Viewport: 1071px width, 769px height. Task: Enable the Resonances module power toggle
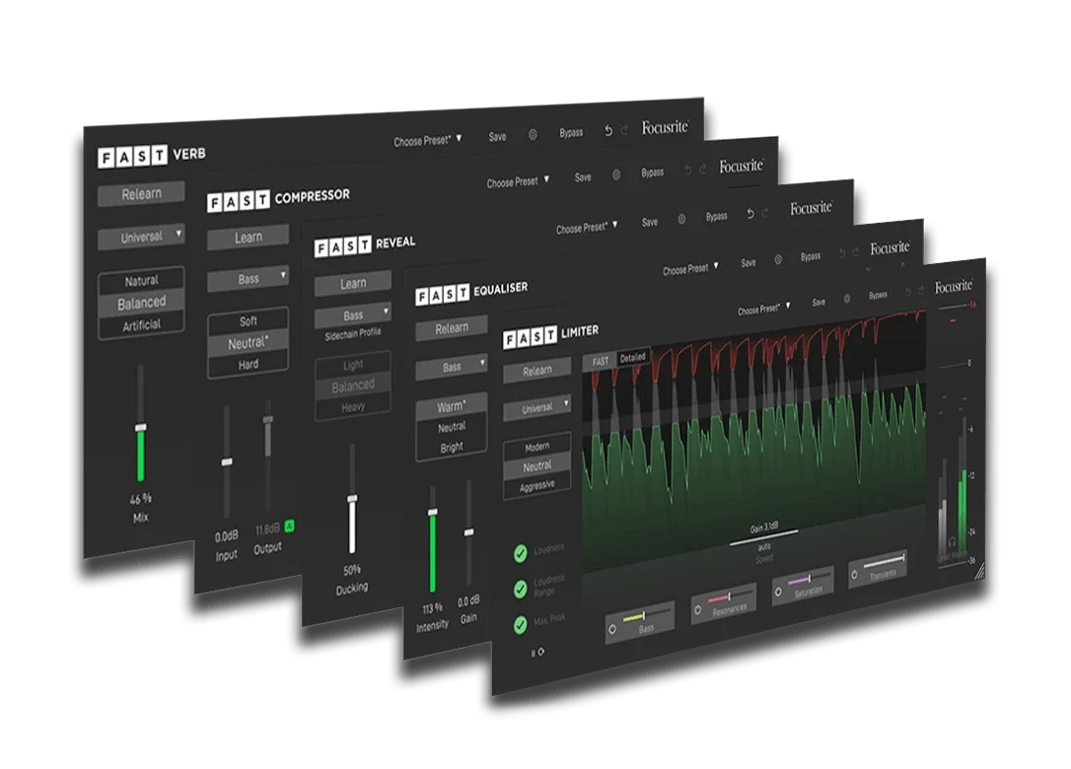[x=697, y=610]
